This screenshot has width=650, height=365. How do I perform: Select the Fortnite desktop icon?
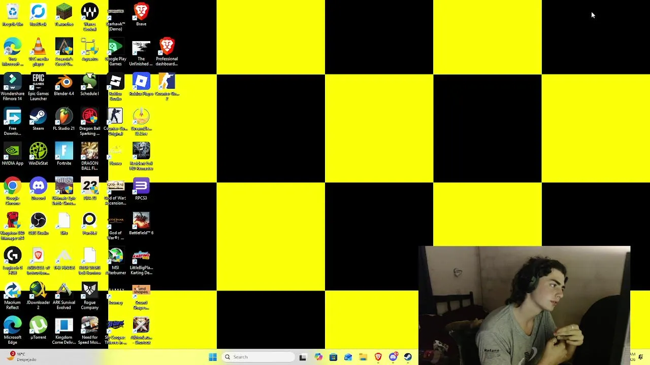[x=64, y=155]
